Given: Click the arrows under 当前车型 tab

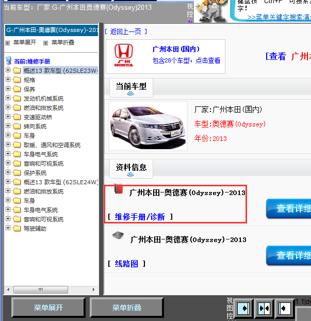Looking at the screenshot, I should [x=130, y=93].
